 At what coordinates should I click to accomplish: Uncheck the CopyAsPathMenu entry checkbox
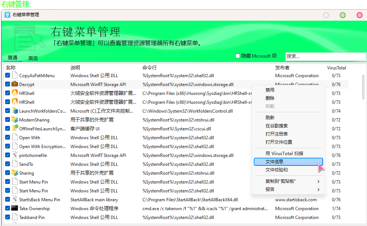click(x=8, y=75)
